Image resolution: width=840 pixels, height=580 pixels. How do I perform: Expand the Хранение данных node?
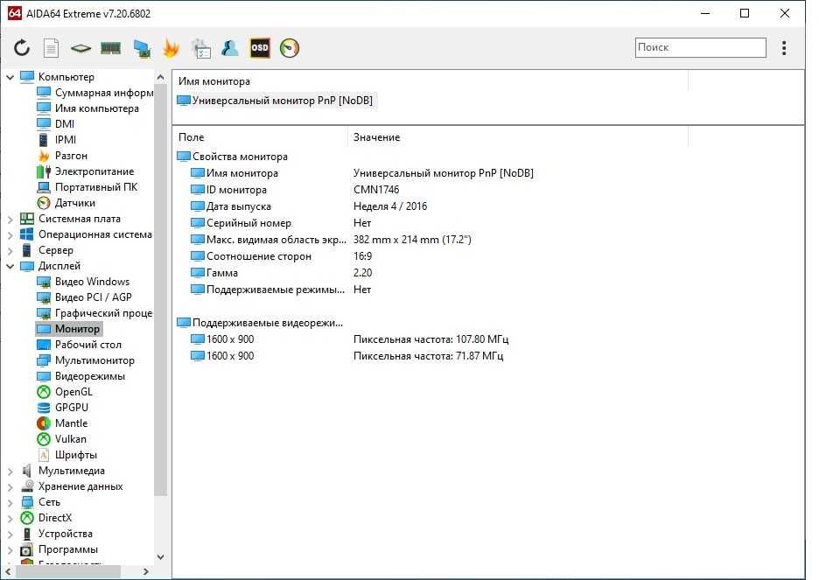pos(10,486)
